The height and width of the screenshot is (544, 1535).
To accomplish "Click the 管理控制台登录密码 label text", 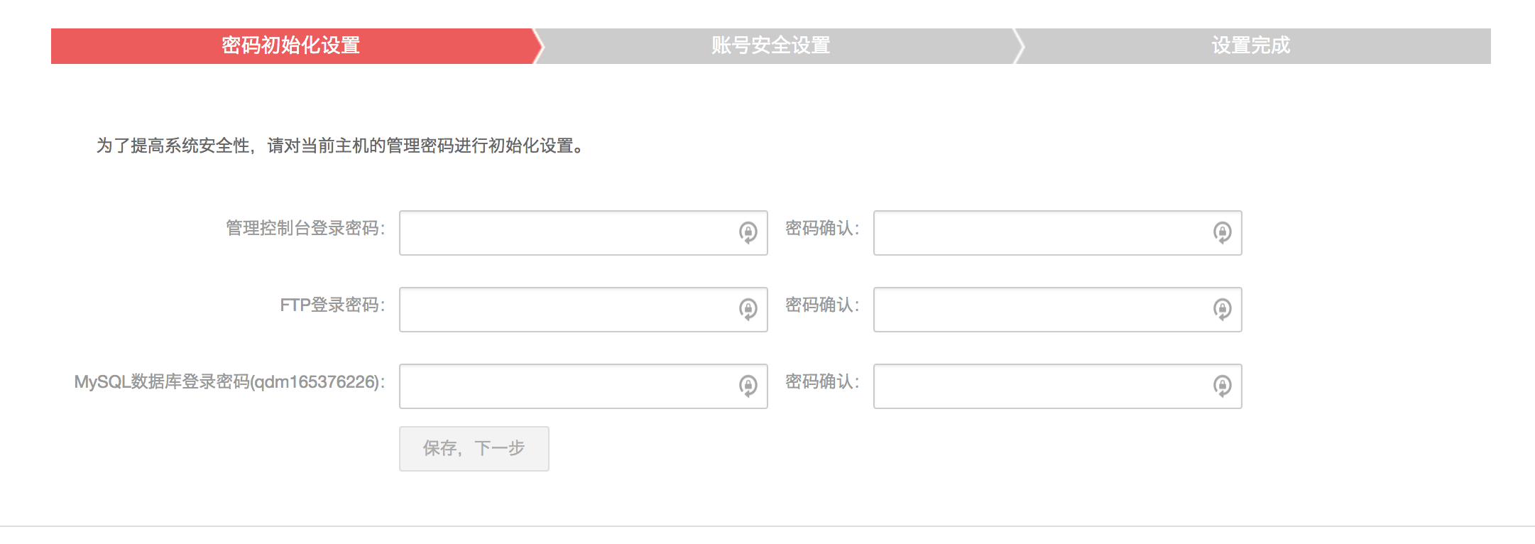I will (x=305, y=228).
